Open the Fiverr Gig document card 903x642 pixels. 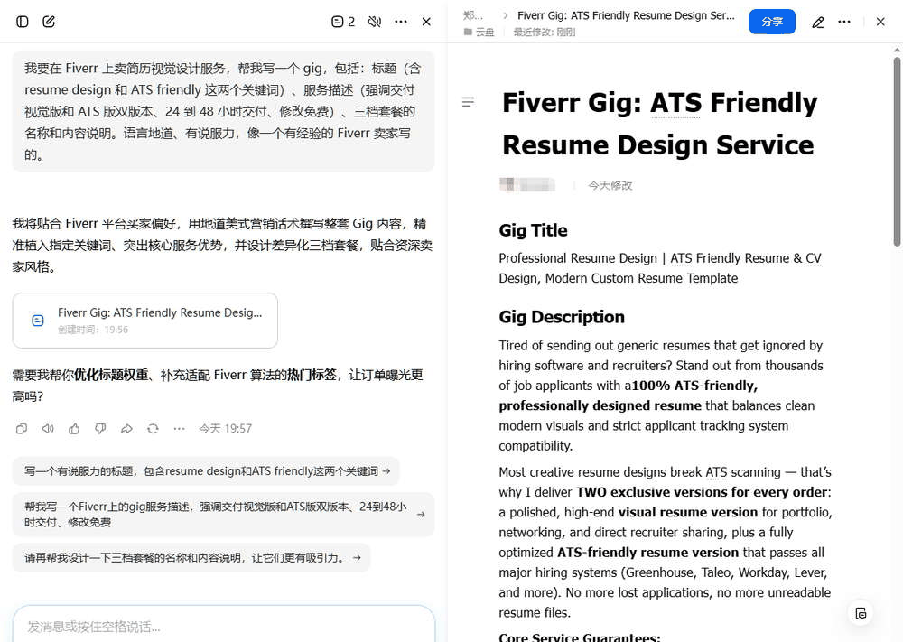(x=145, y=321)
